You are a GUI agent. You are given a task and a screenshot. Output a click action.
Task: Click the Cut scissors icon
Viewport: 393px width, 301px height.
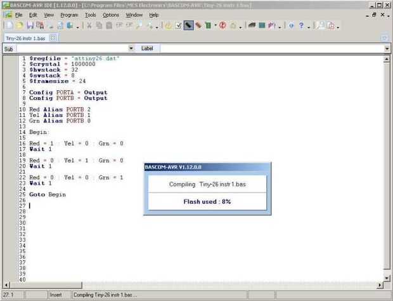pyautogui.click(x=89, y=25)
